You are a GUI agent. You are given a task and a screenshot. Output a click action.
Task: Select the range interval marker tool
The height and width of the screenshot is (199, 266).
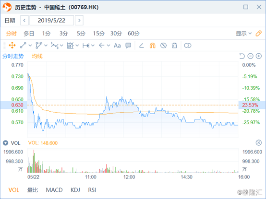[x=86, y=46]
